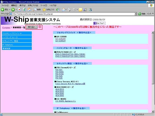Open Favorites with the star icon
155x116 pixels.
[x=44, y=9]
